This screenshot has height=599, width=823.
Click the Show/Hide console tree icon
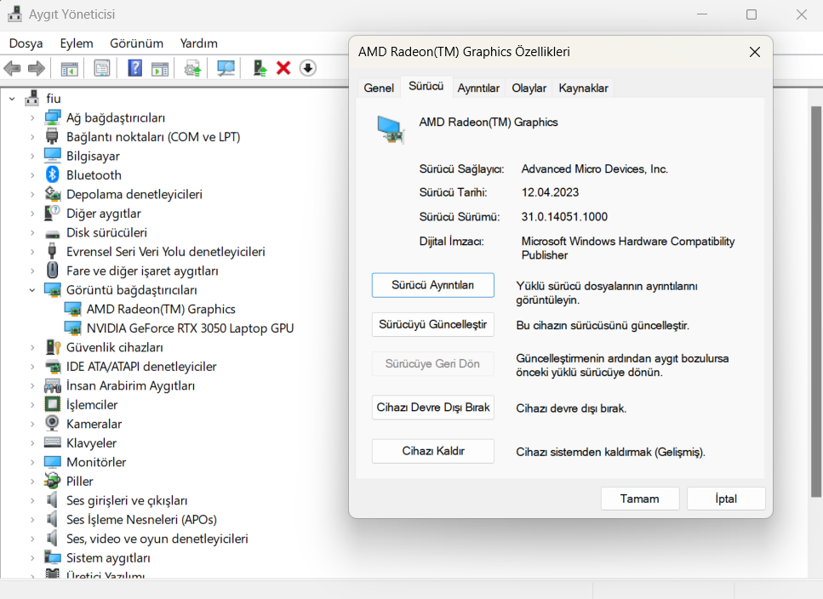tap(69, 68)
